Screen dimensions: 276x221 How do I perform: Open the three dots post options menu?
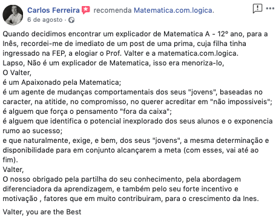click(270, 8)
